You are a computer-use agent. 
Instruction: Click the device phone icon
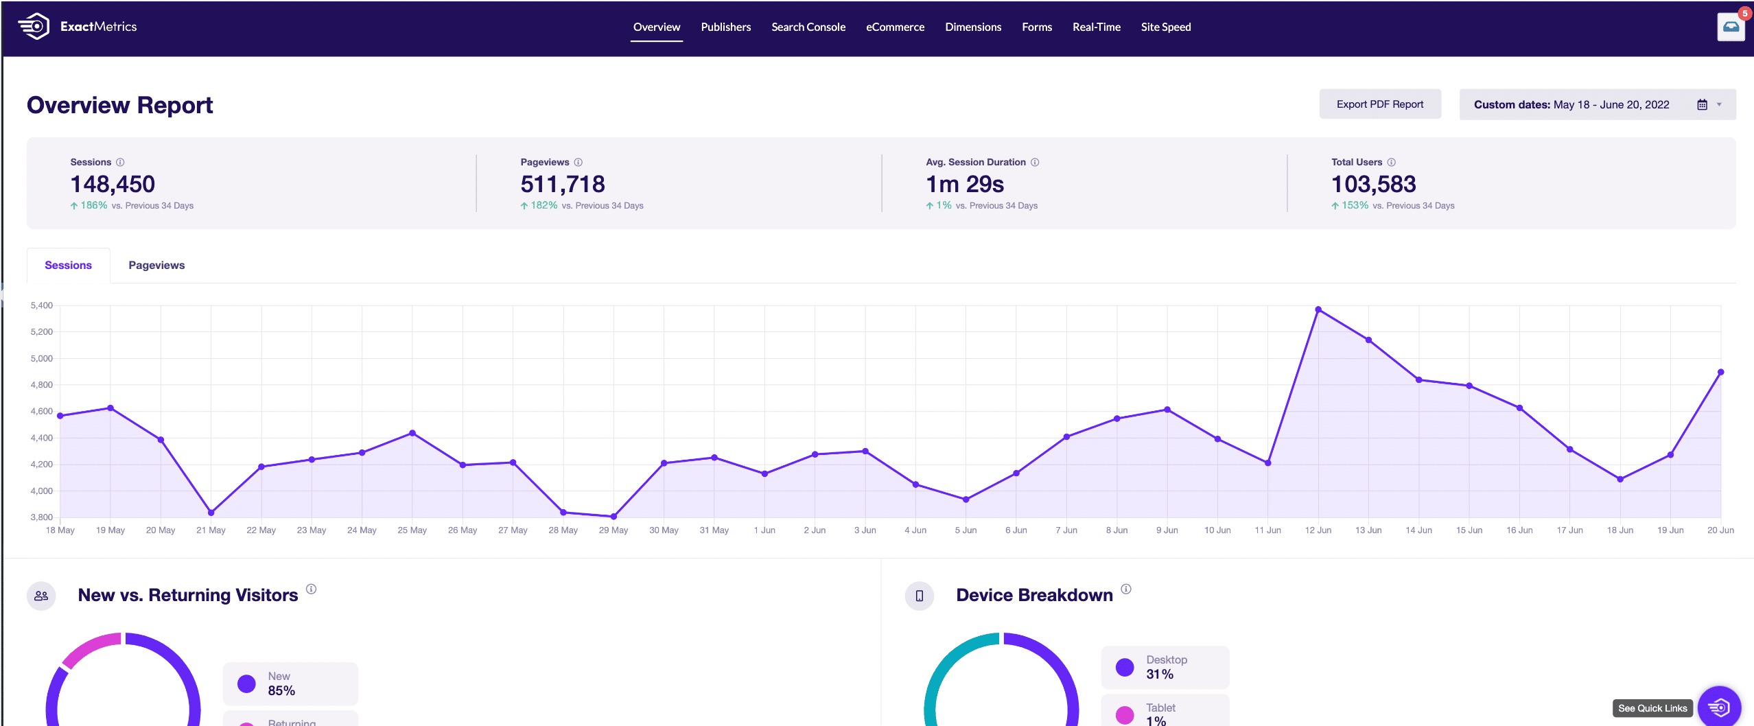coord(920,596)
